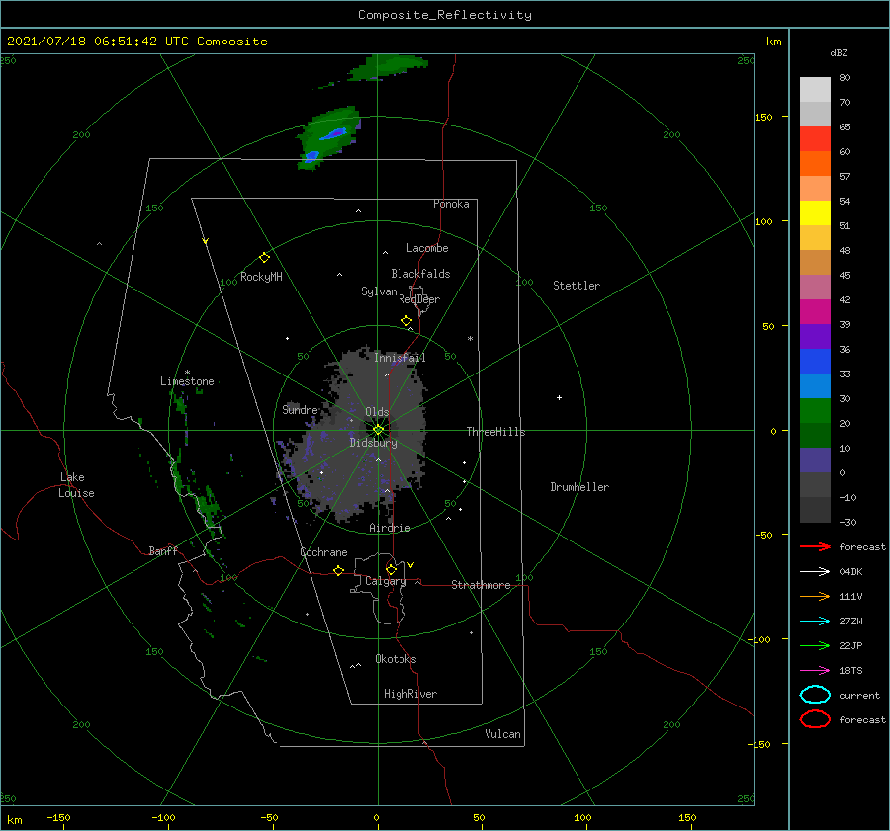This screenshot has height=831, width=890.
Task: Click the Vulcan label
Action: point(502,734)
